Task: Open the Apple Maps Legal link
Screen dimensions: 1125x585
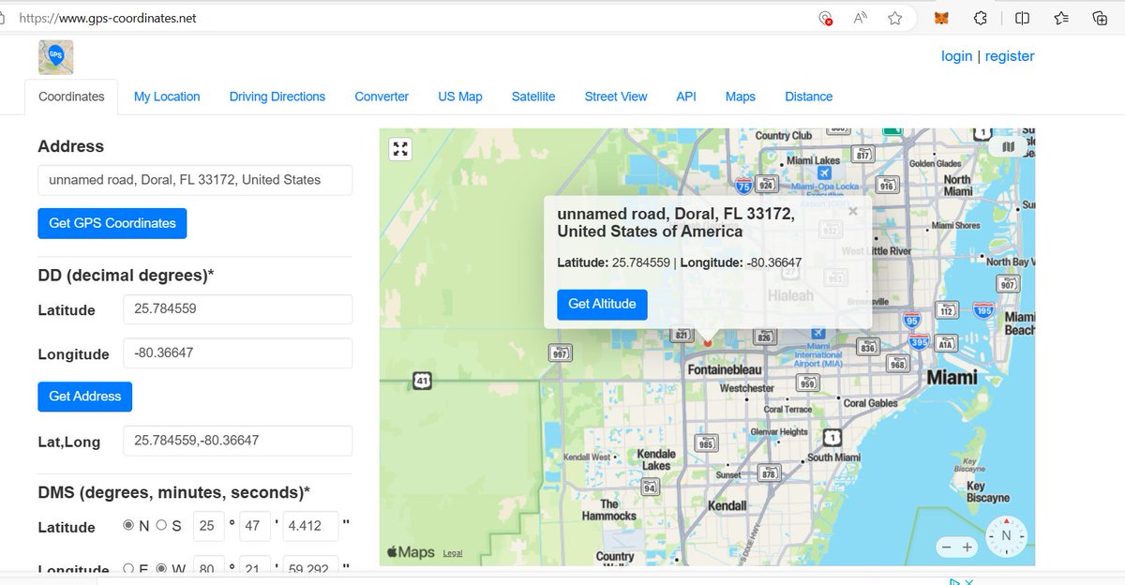Action: click(453, 553)
